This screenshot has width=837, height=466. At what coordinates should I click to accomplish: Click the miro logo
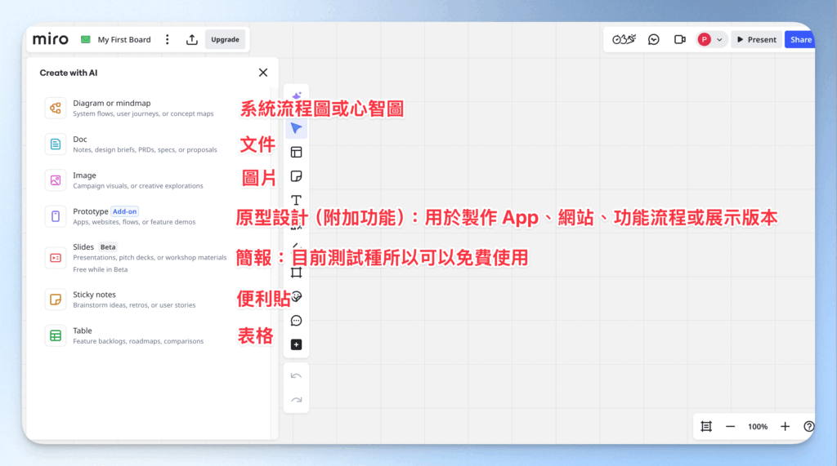[x=50, y=39]
